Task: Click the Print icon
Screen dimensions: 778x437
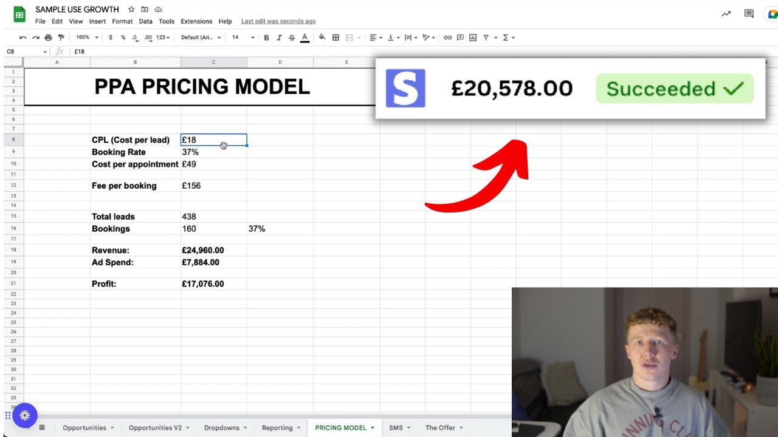Action: click(x=48, y=38)
